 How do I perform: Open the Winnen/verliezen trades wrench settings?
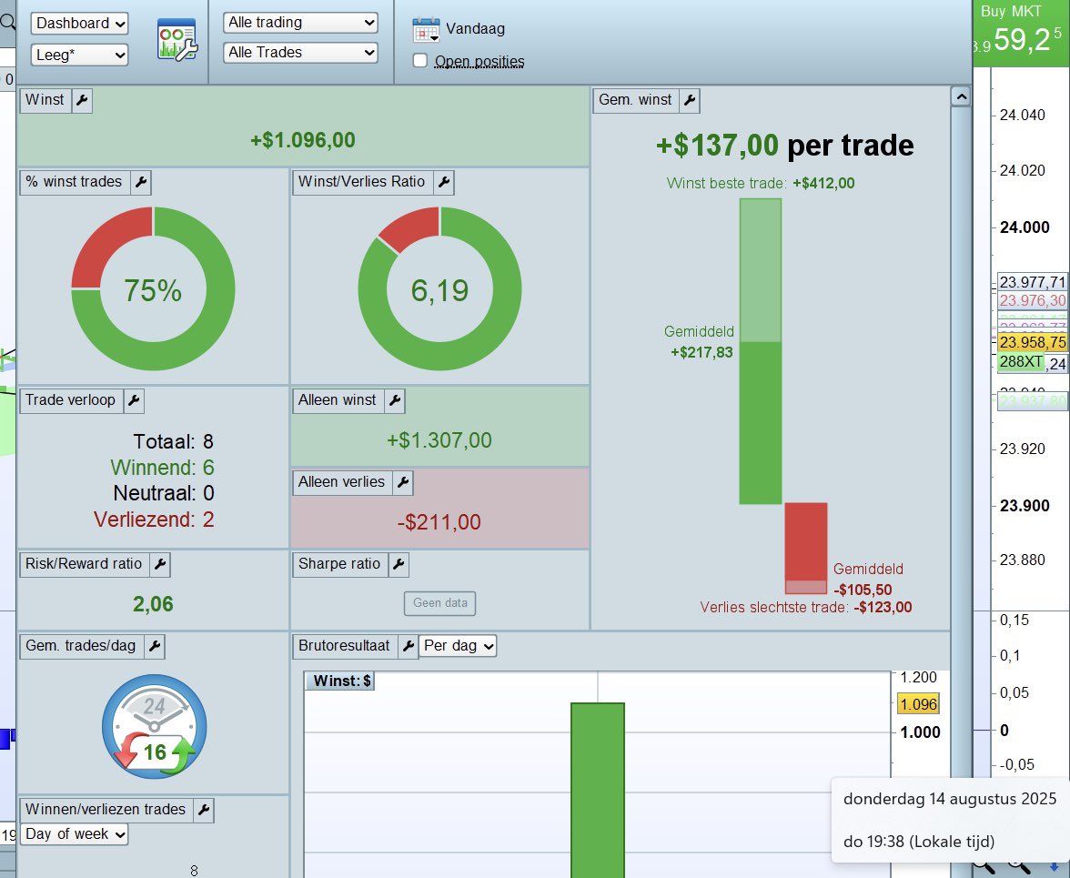(204, 810)
